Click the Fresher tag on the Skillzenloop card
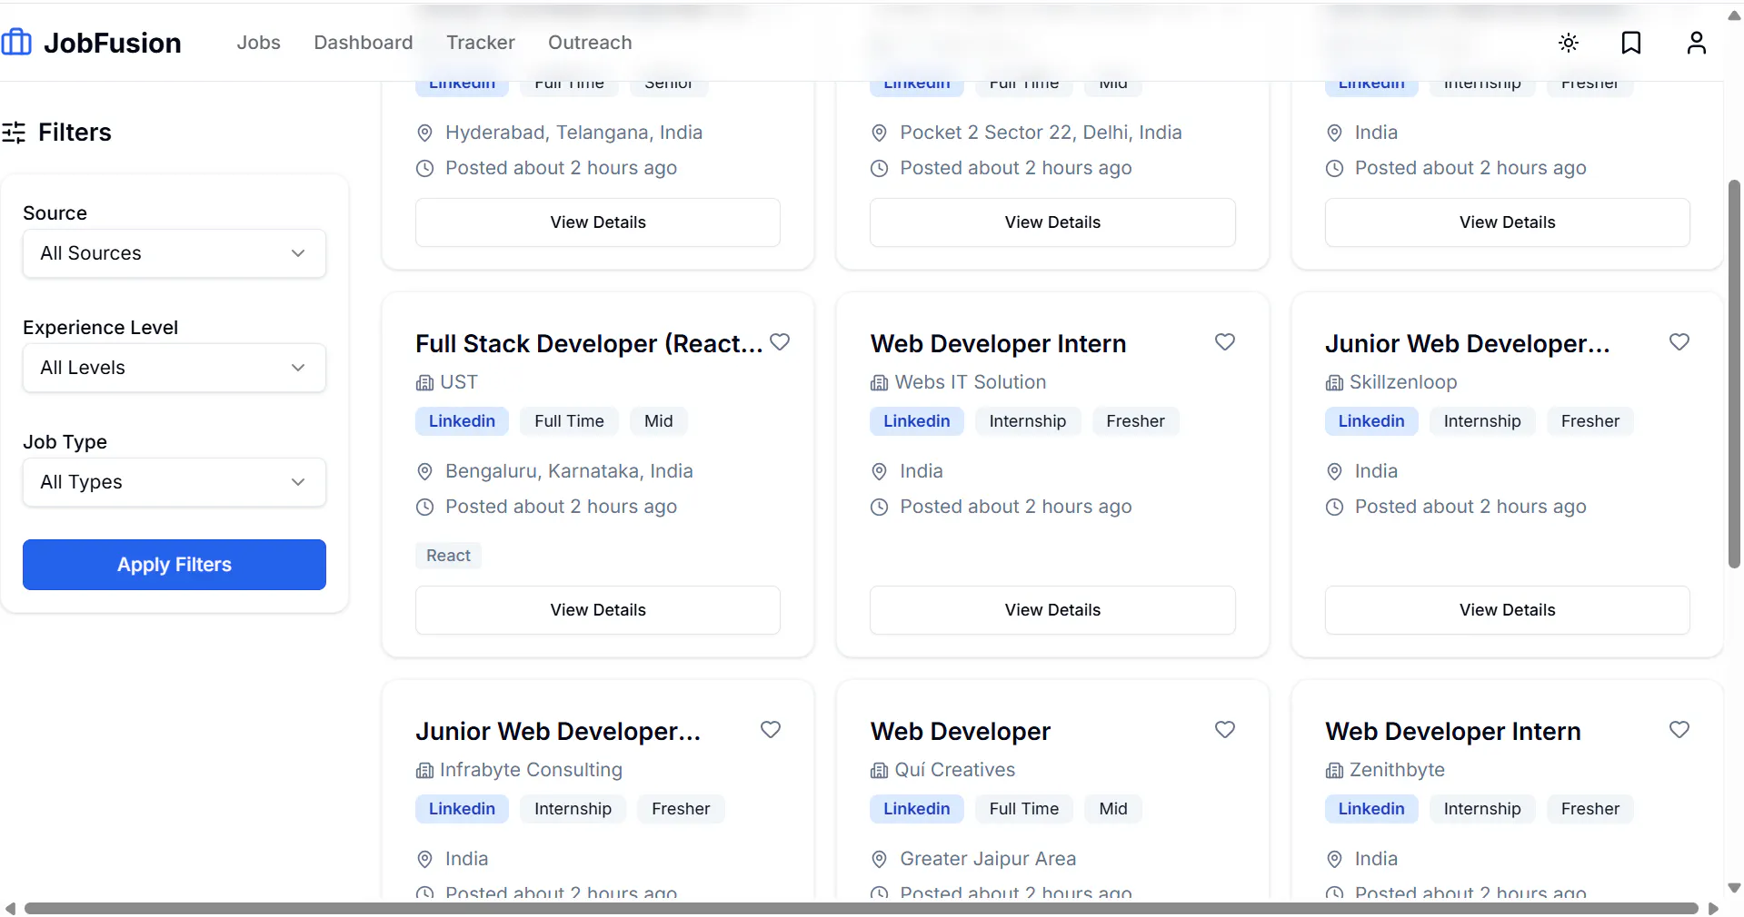This screenshot has height=917, width=1744. pyautogui.click(x=1590, y=421)
